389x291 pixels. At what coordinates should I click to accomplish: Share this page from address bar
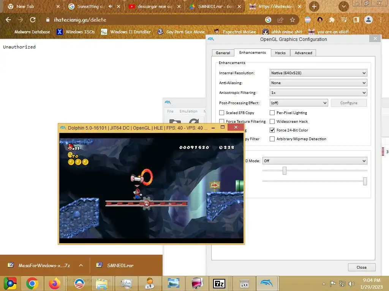pos(280,20)
